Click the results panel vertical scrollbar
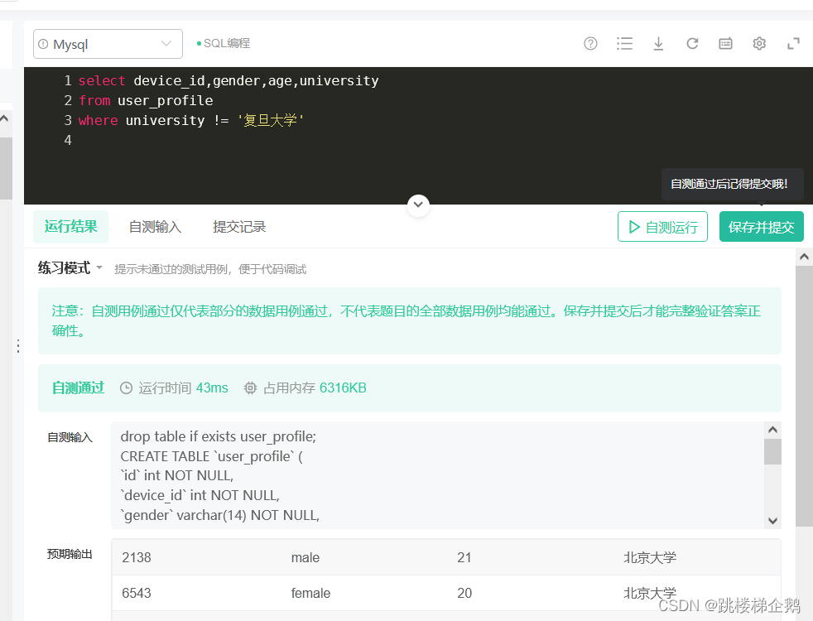The image size is (813, 621). tap(804, 397)
